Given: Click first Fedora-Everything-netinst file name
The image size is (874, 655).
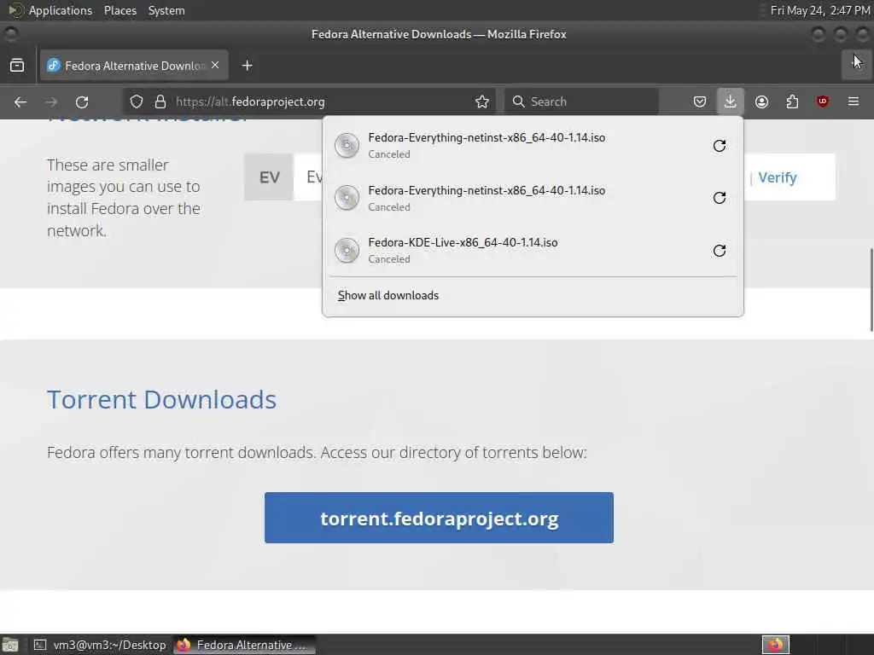Looking at the screenshot, I should tap(487, 137).
